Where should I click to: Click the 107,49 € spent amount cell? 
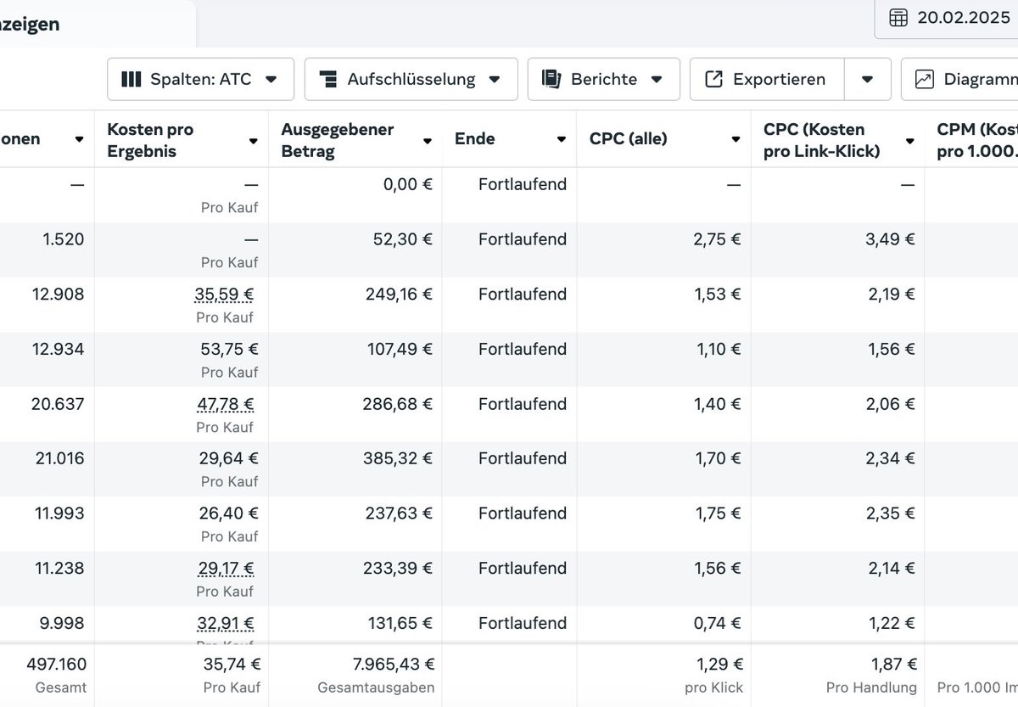398,349
